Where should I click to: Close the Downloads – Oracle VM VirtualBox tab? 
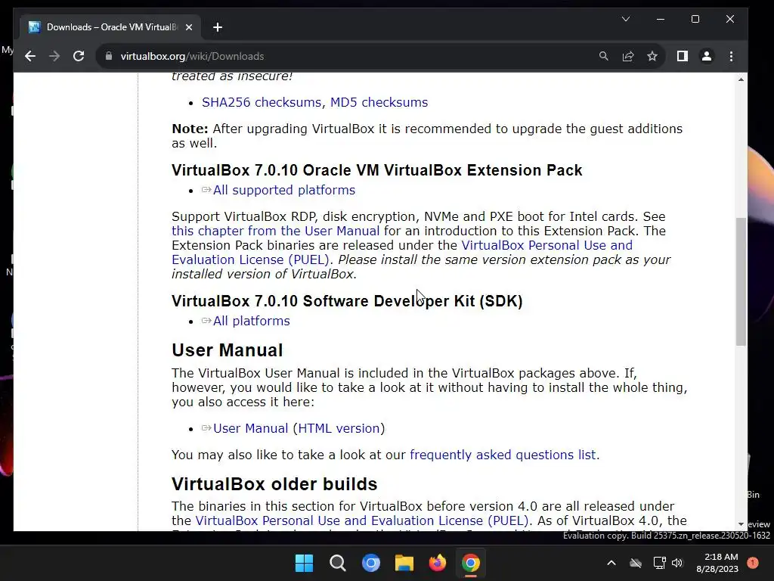tap(188, 27)
